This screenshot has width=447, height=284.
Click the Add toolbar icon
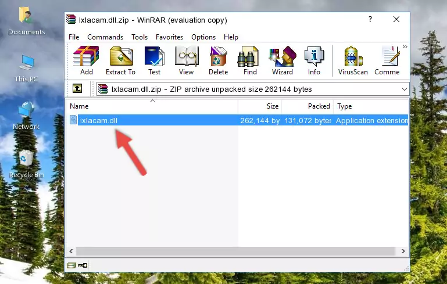(86, 60)
